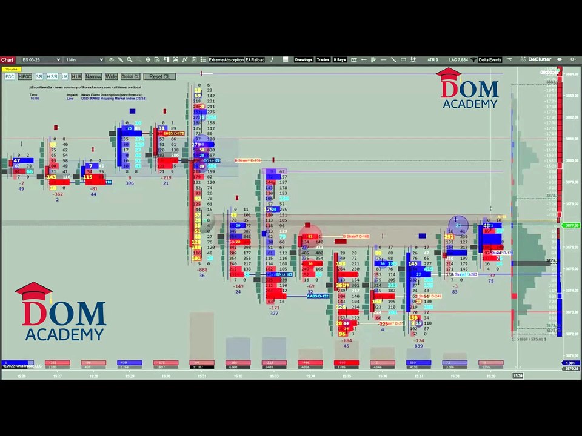Image resolution: width=582 pixels, height=436 pixels.
Task: Toggle the Delta Events button
Action: tap(490, 60)
